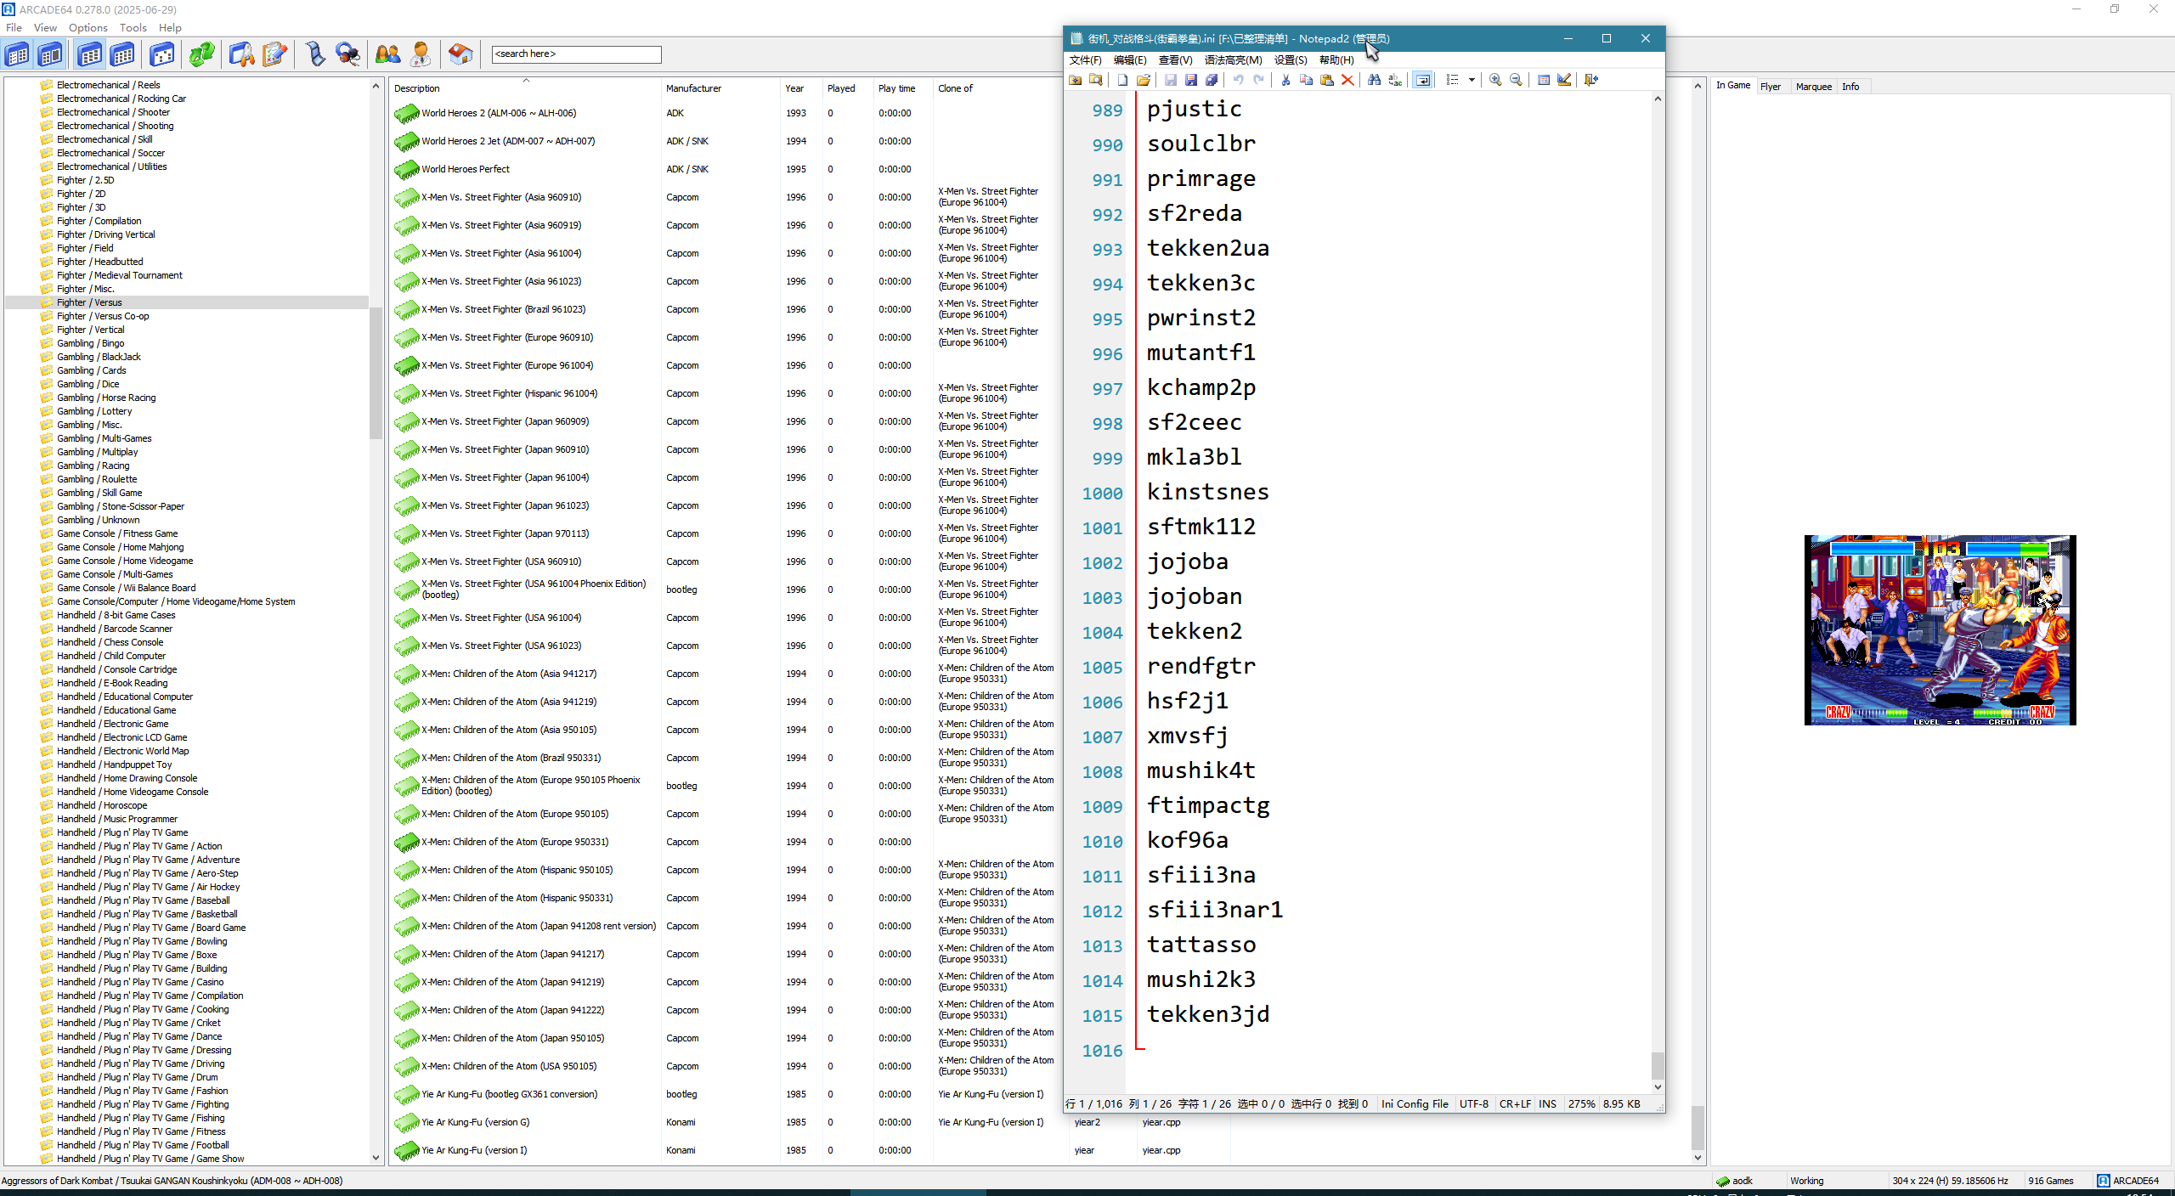Screen dimensions: 2175x1196
Task: Toggle the folder list pane in ARCADE64
Action: (x=18, y=54)
